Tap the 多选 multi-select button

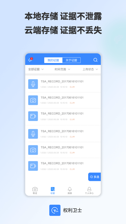tap(94, 177)
